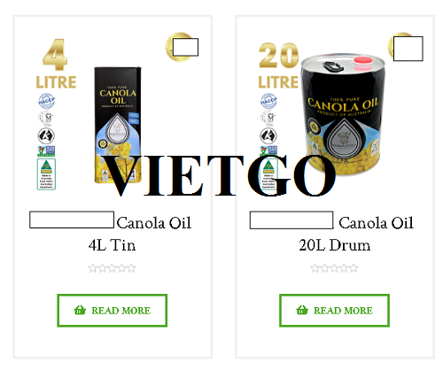Click the HACCP badge in the 4 litre card
Image resolution: width=443 pixels, height=370 pixels.
coord(46,101)
